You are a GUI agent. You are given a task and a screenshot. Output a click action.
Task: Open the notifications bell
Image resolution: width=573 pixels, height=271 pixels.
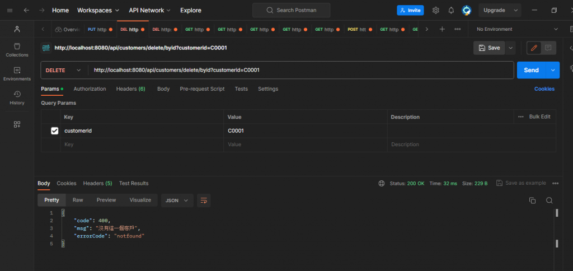[x=452, y=10]
